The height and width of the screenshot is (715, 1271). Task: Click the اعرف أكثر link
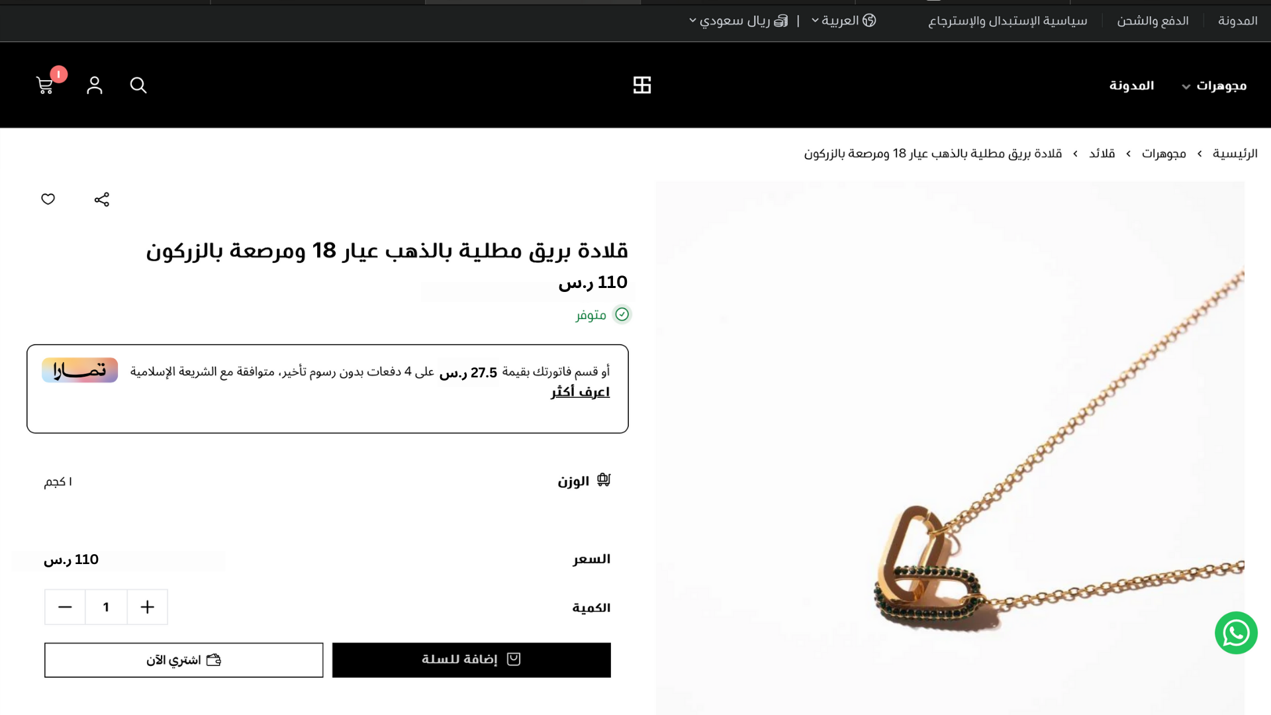[x=581, y=392]
